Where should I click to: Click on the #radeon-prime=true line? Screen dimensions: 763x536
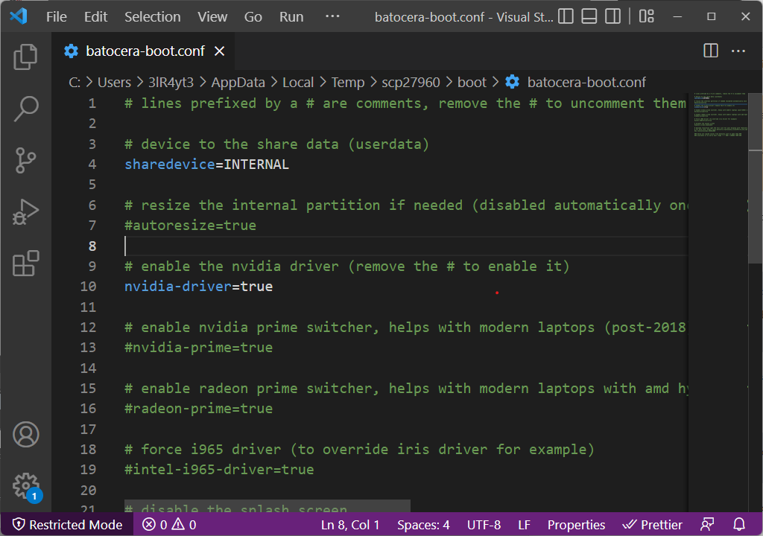coord(198,409)
